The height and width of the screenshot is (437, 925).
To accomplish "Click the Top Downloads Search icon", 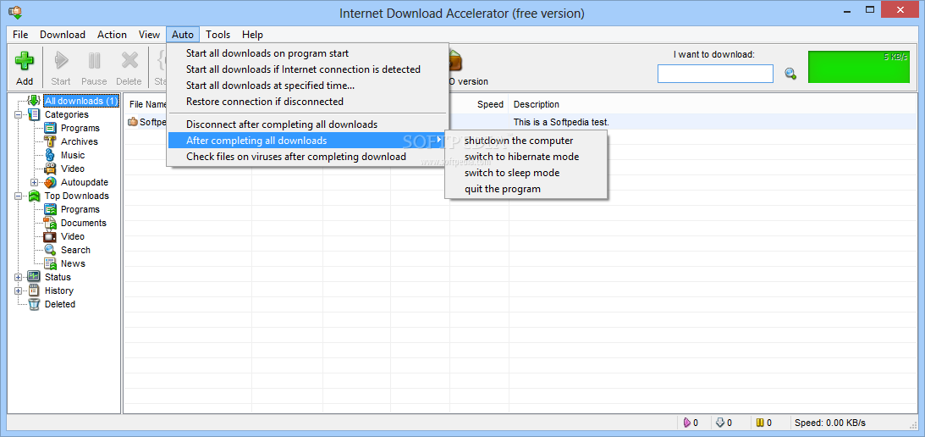I will point(50,250).
